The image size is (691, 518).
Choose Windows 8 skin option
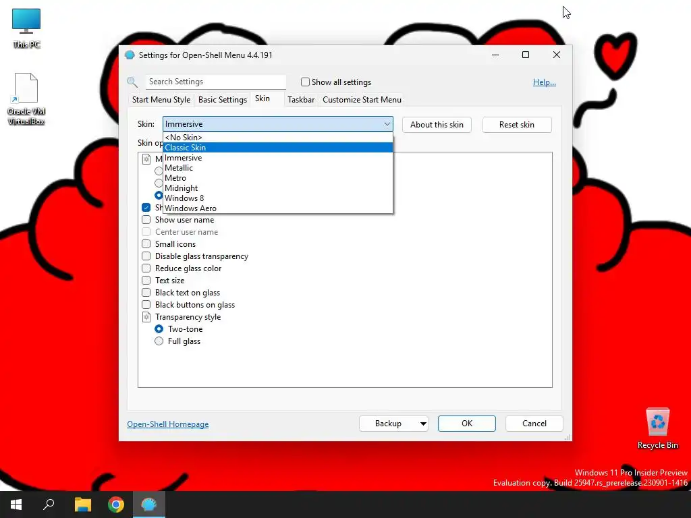[x=277, y=198]
